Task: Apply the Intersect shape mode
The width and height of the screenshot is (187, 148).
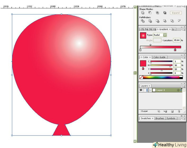Action: pos(157,12)
